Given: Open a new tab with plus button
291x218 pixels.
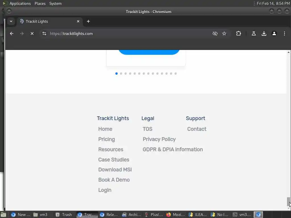Looking at the screenshot, I should tap(88, 21).
